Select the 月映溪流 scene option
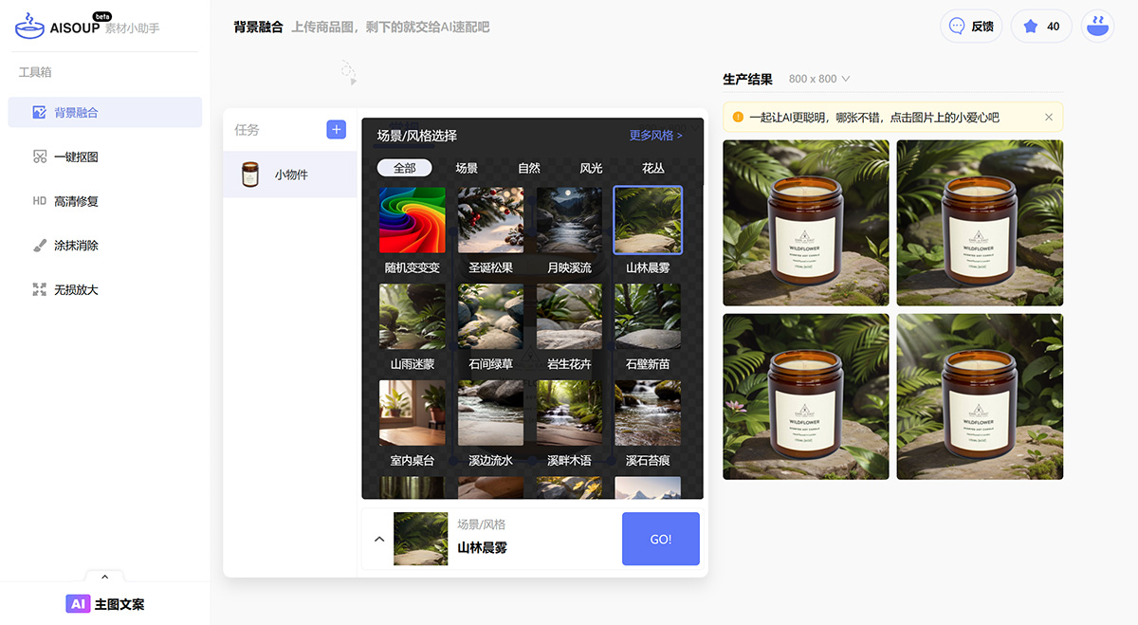This screenshot has width=1138, height=625. (569, 219)
